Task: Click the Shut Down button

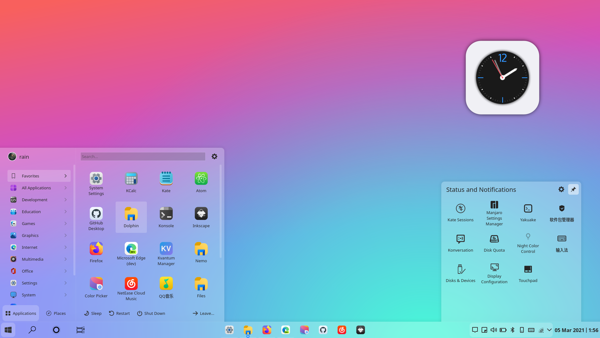Action: pyautogui.click(x=151, y=313)
